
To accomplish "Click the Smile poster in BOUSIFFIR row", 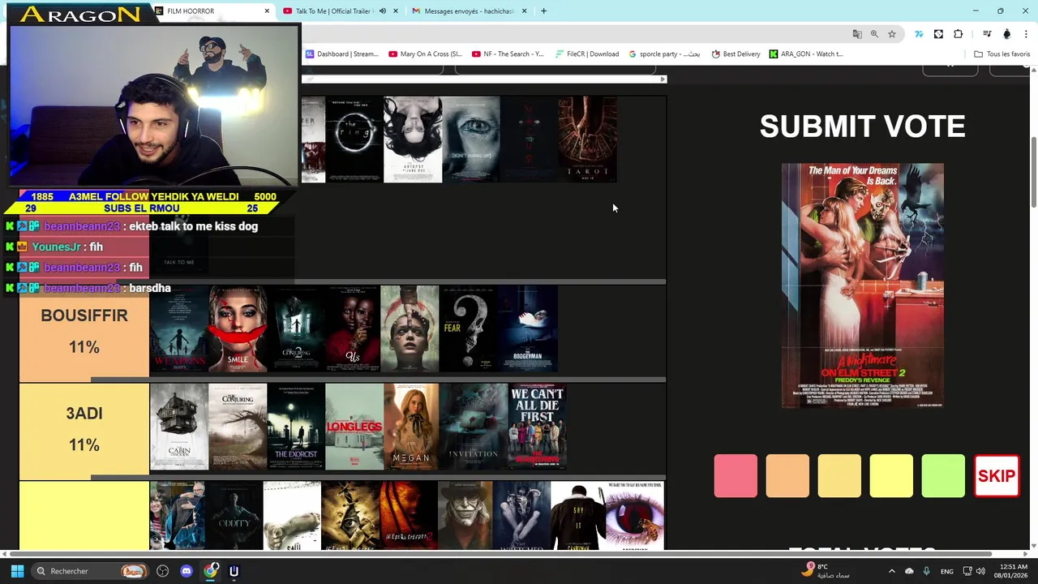I will [238, 328].
